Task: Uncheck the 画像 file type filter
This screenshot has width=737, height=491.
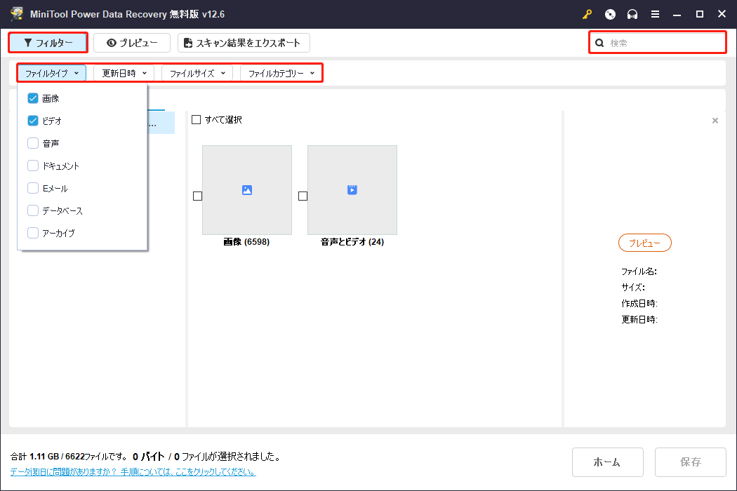Action: tap(32, 98)
